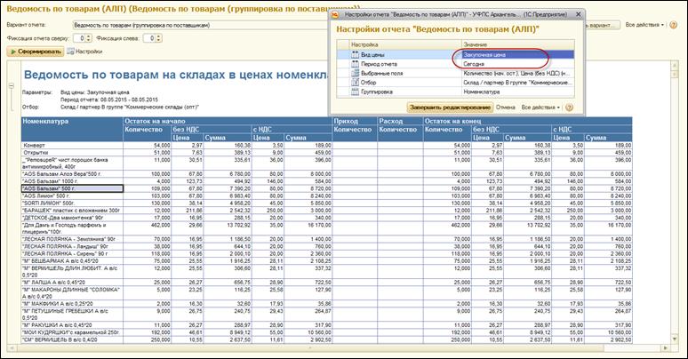Click the Отбор setting icon
688x359 pixels.
click(355, 83)
